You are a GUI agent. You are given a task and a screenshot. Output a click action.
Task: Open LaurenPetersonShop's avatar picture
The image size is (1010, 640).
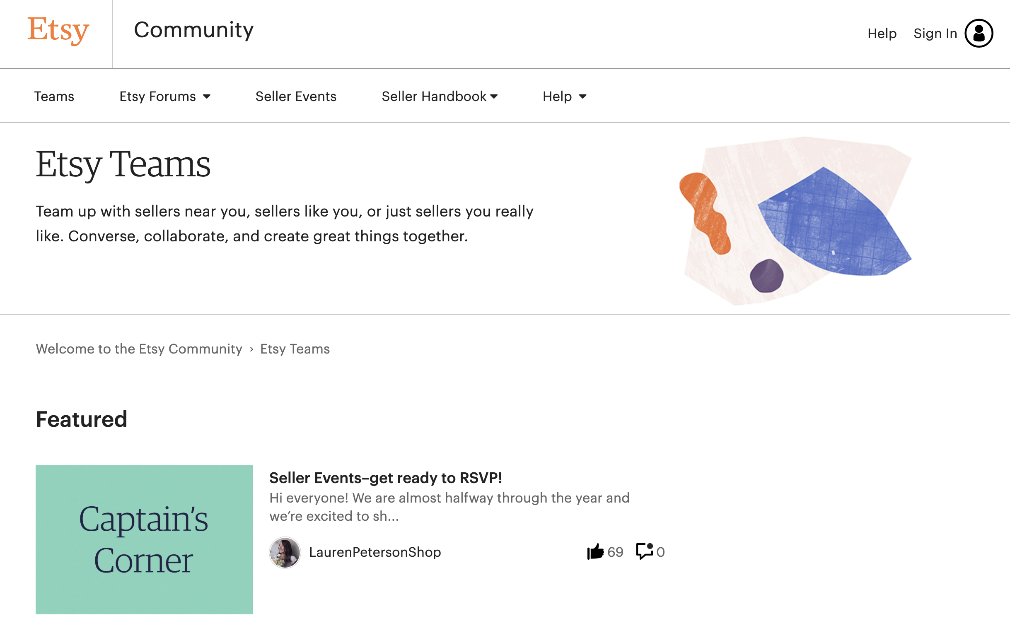285,552
